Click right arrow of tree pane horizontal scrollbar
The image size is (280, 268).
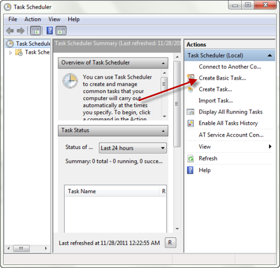(46, 249)
